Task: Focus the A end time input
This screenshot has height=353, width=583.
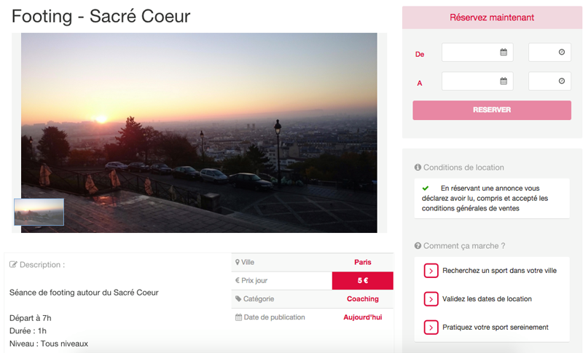Action: pos(549,81)
